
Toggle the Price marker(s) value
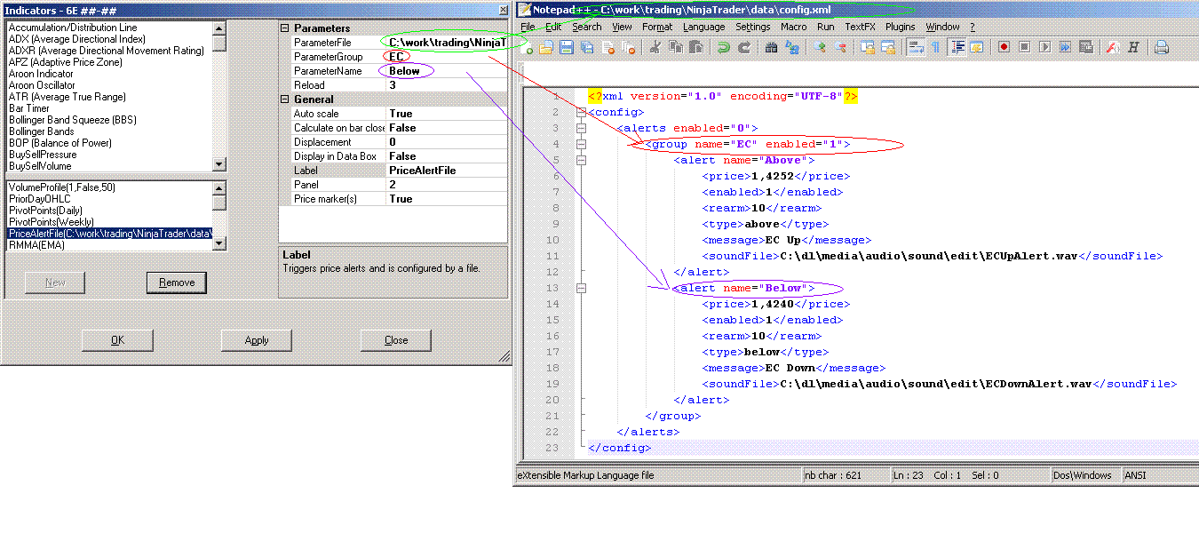(401, 199)
